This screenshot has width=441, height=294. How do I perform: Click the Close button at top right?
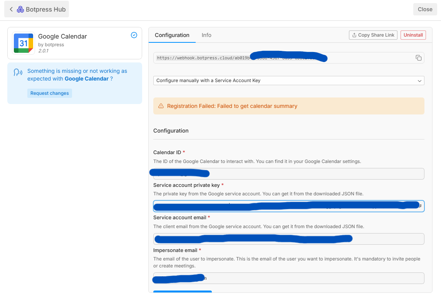pyautogui.click(x=425, y=9)
